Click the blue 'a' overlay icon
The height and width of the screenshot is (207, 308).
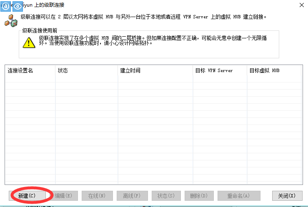point(6,6)
